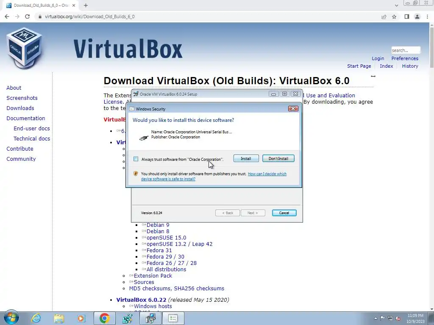This screenshot has height=325, width=434.
Task: Open Contribute in the sidebar
Action: tap(20, 149)
